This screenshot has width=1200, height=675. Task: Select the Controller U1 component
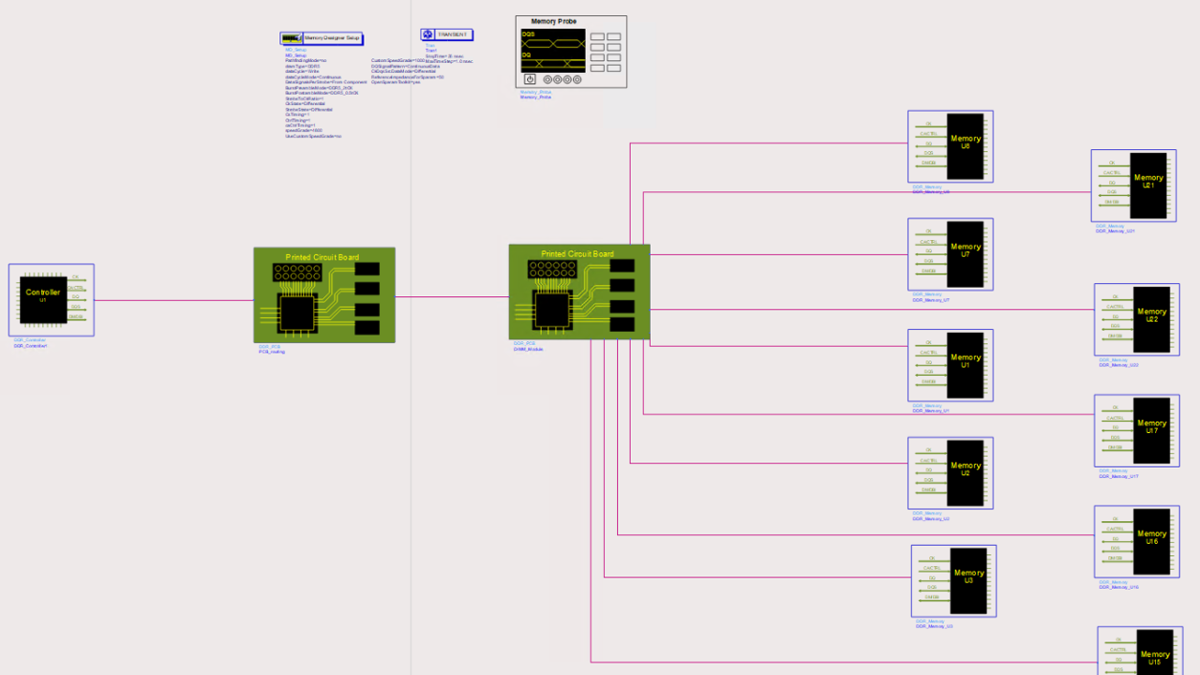coord(43,299)
